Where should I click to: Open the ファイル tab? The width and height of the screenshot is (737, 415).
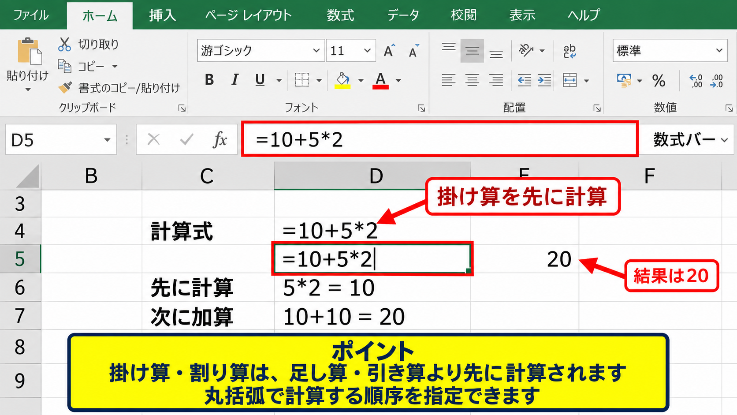click(31, 15)
